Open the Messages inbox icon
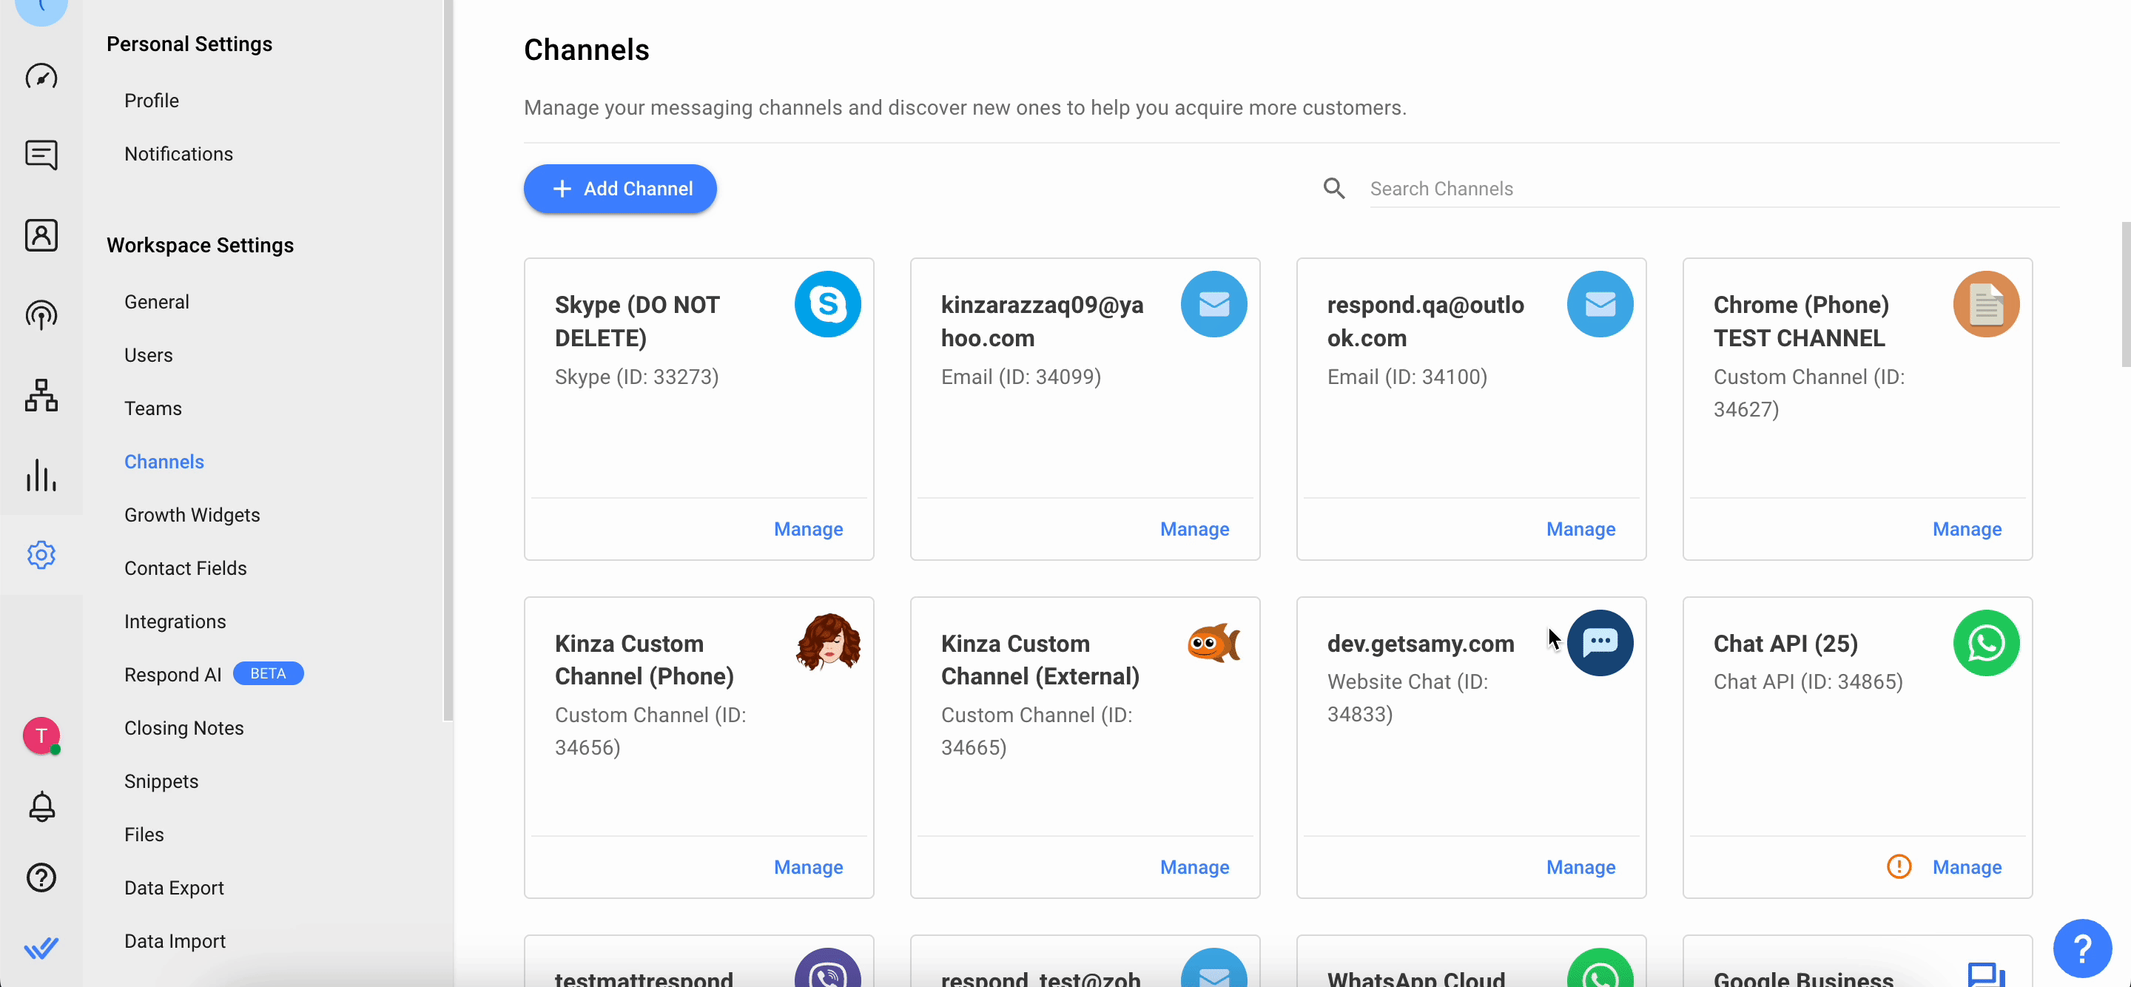Image resolution: width=2131 pixels, height=987 pixels. pyautogui.click(x=41, y=155)
